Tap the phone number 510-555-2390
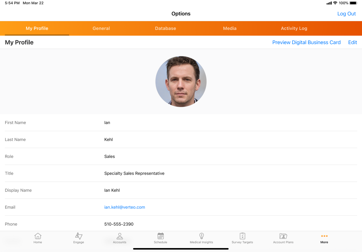The width and height of the screenshot is (362, 252). click(x=119, y=224)
